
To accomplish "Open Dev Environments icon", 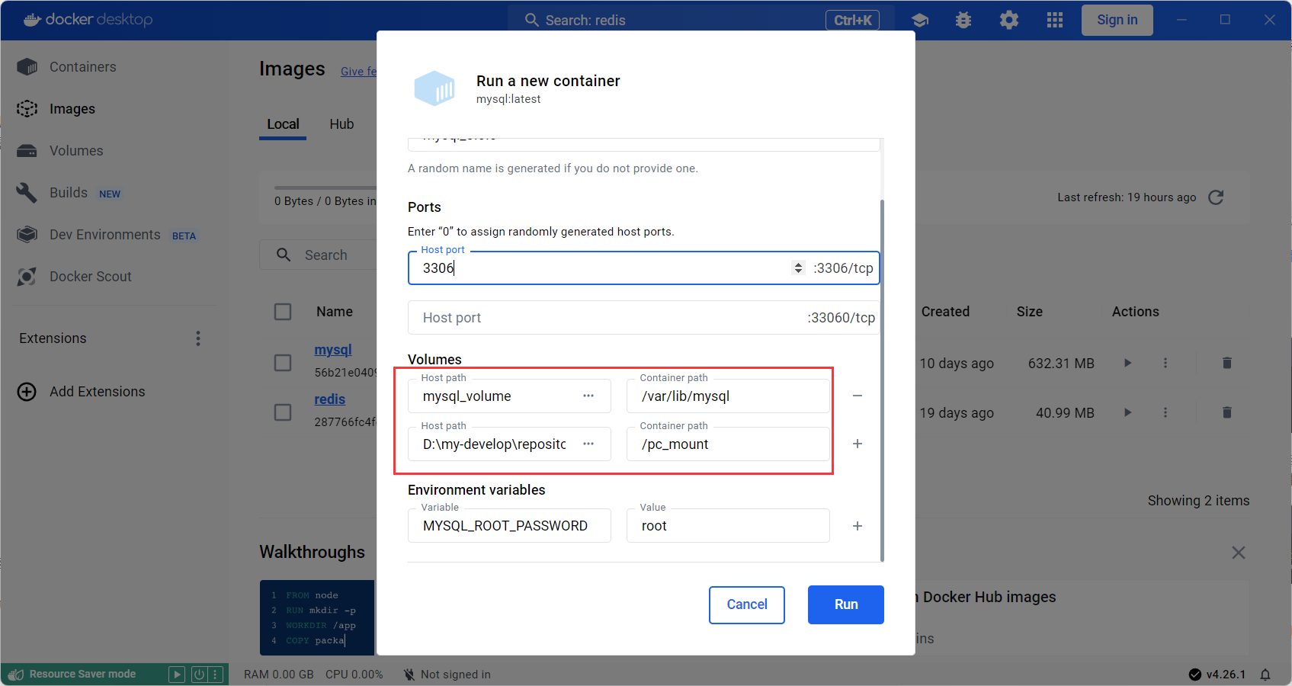I will [x=27, y=235].
